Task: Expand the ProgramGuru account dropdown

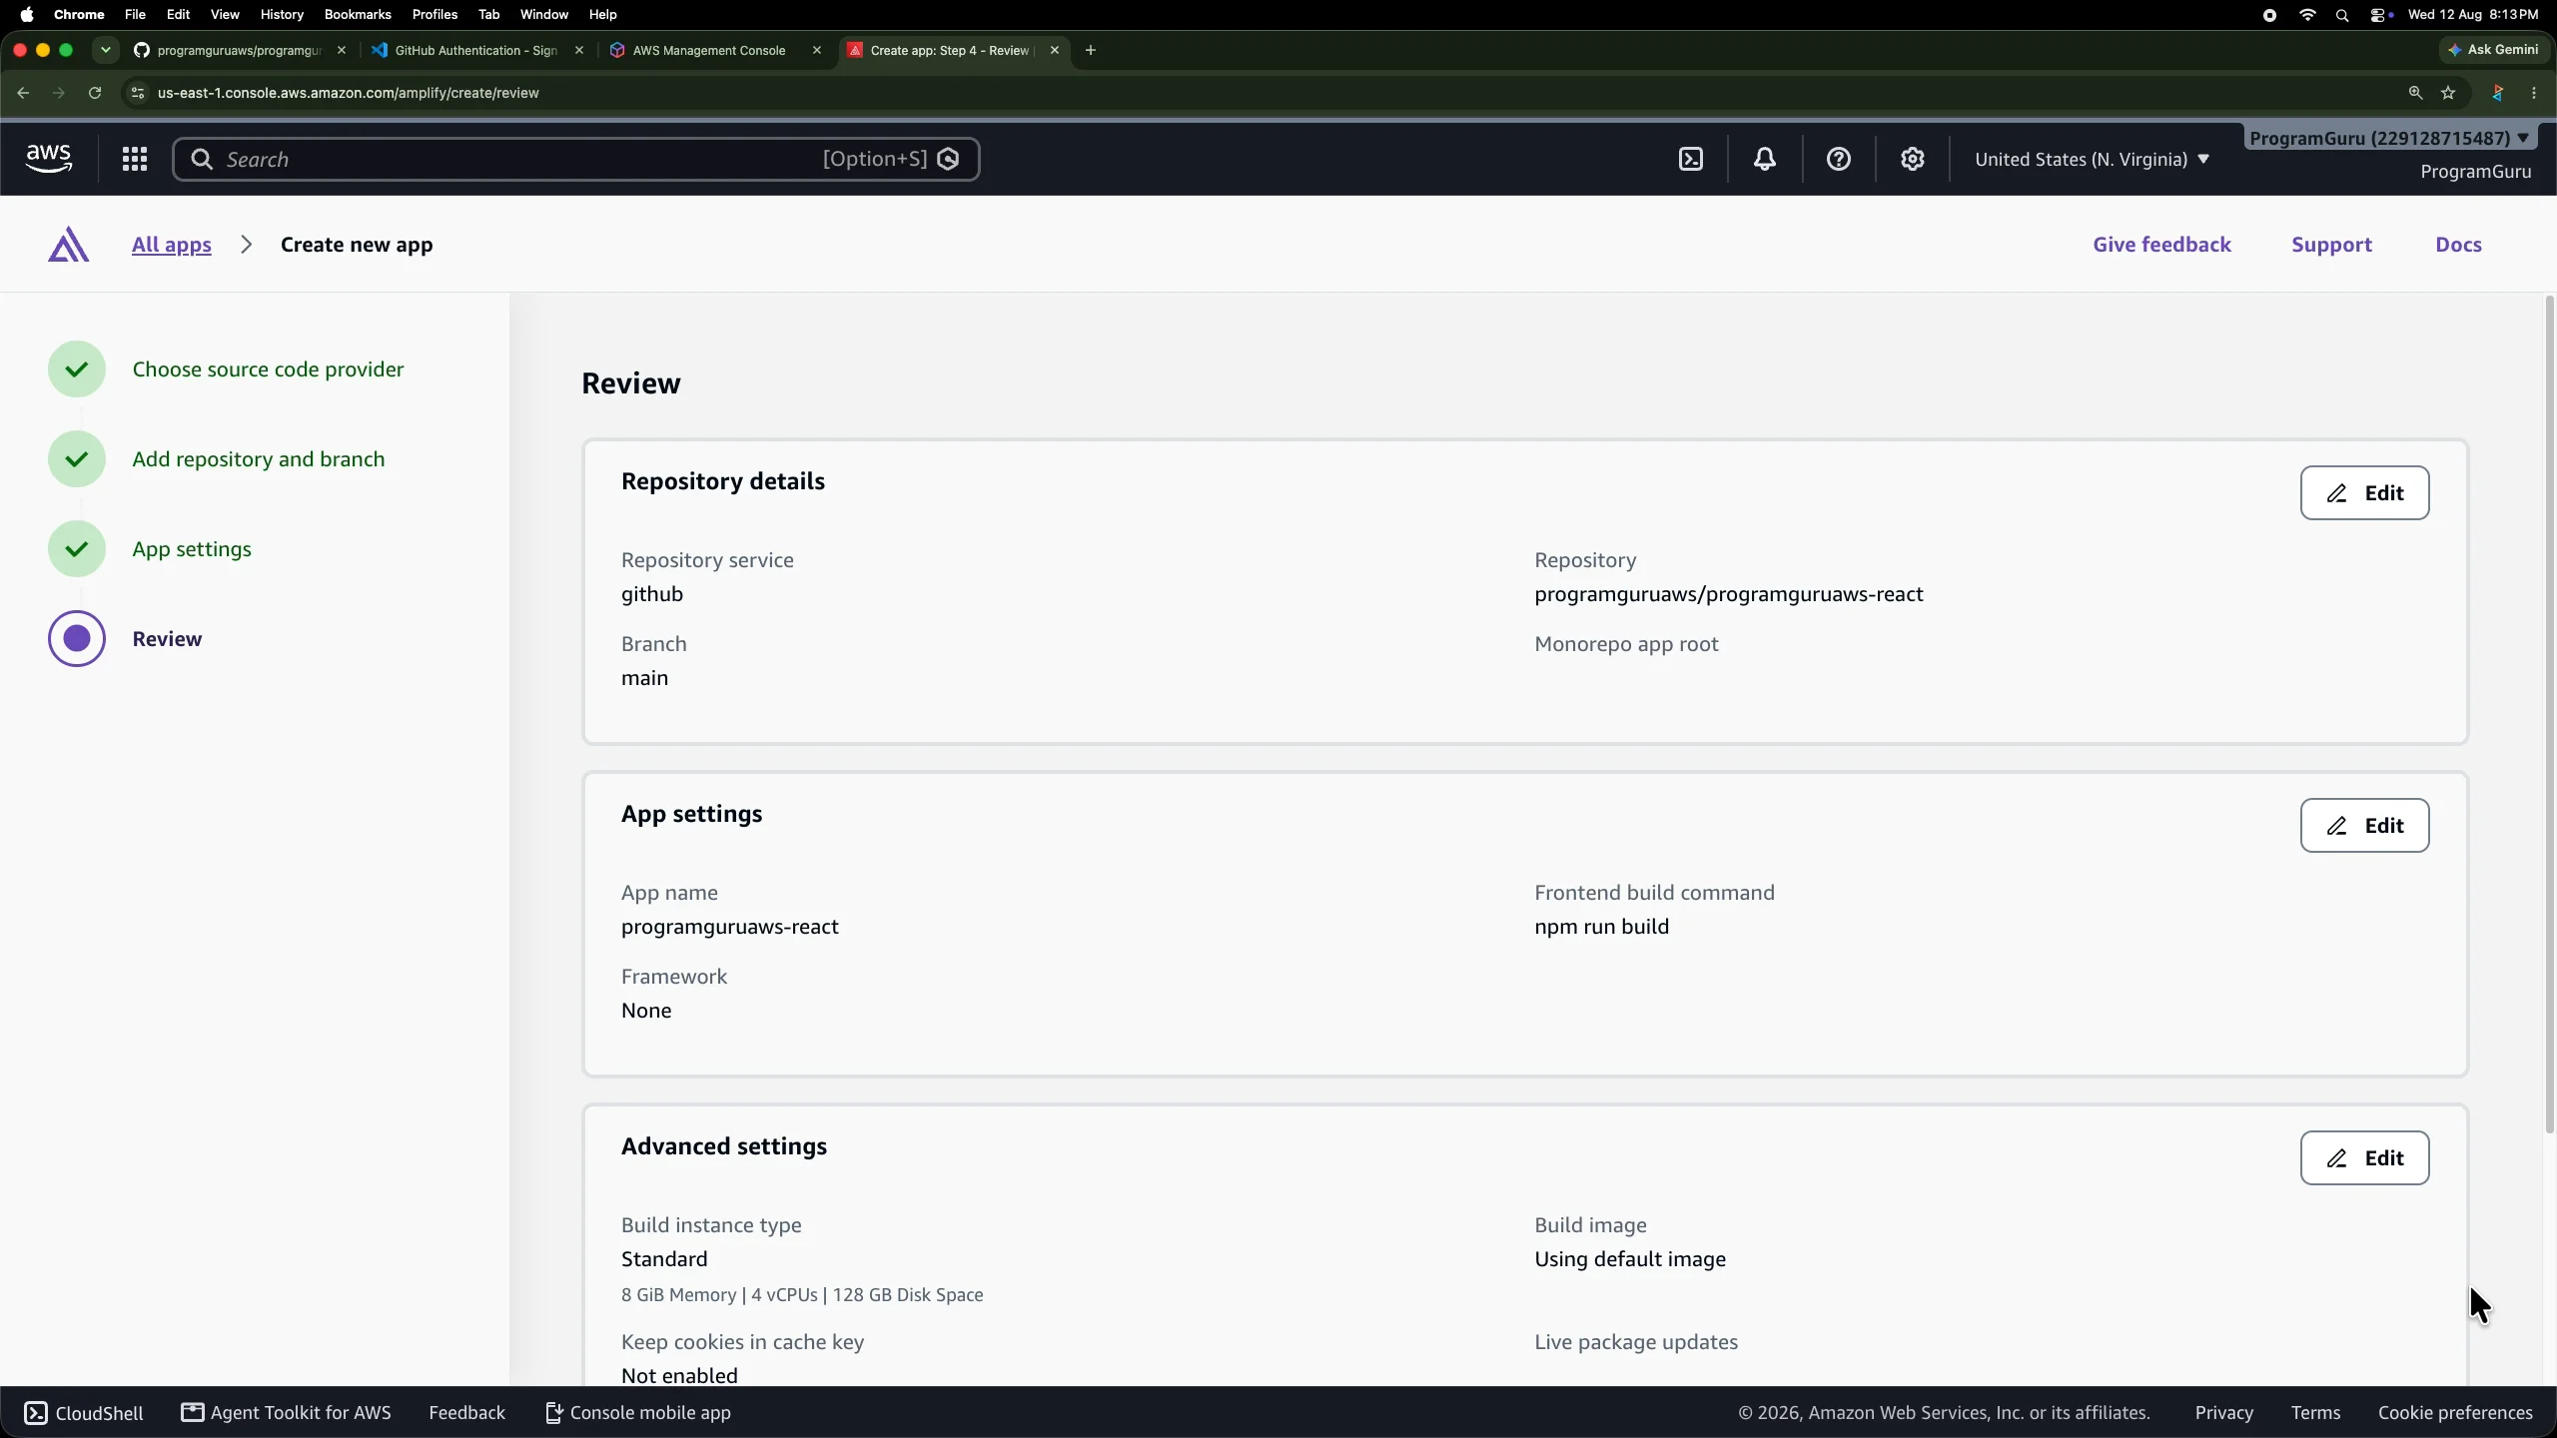Action: pyautogui.click(x=2389, y=138)
